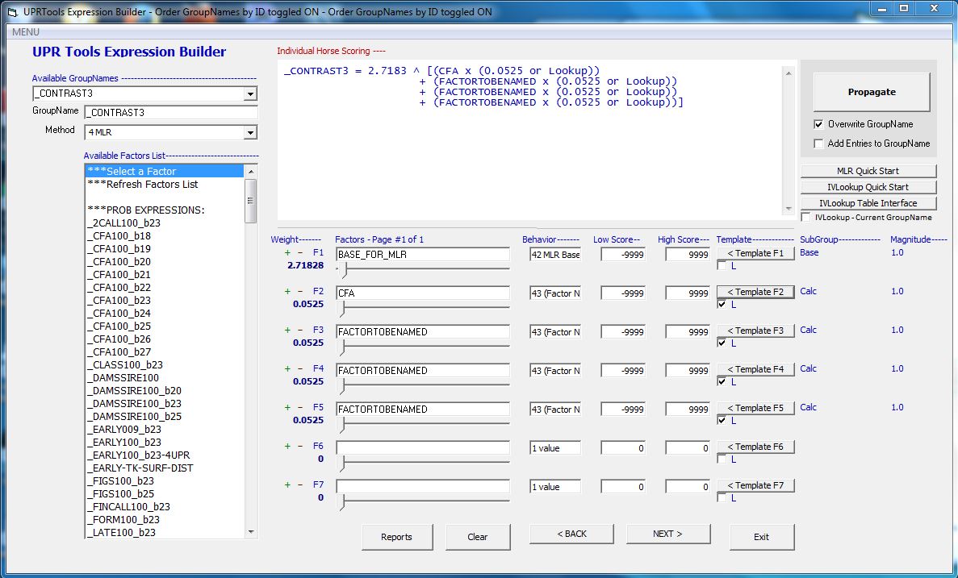Click the plus icon for F6

tap(287, 446)
